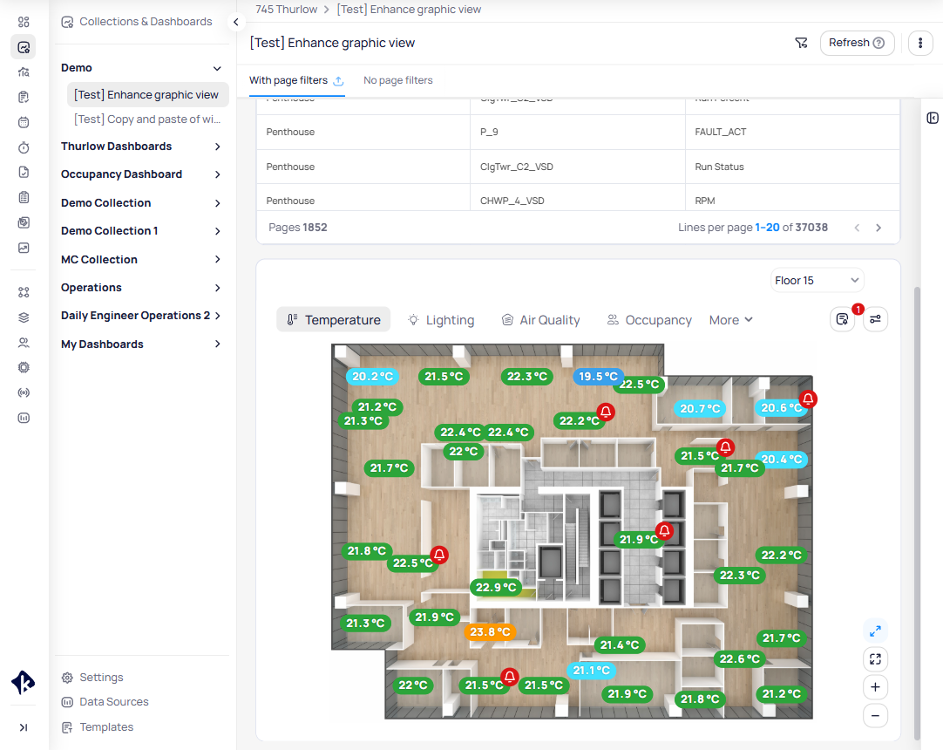Open Copy and paste dashboard item

(x=147, y=119)
